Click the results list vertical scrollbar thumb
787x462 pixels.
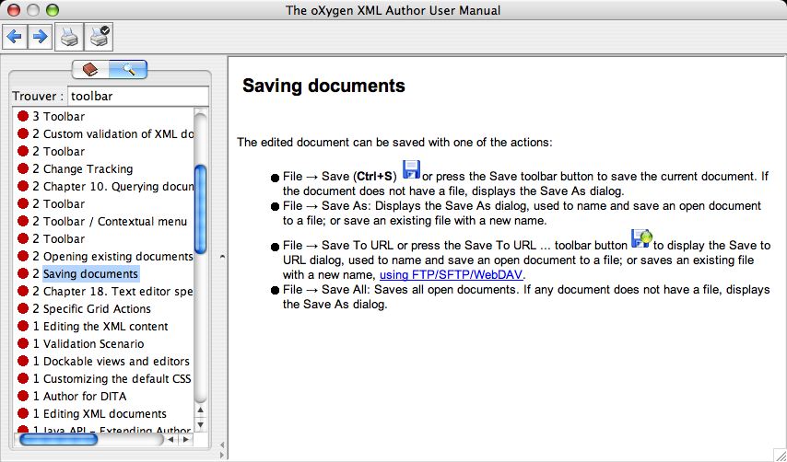[200, 209]
